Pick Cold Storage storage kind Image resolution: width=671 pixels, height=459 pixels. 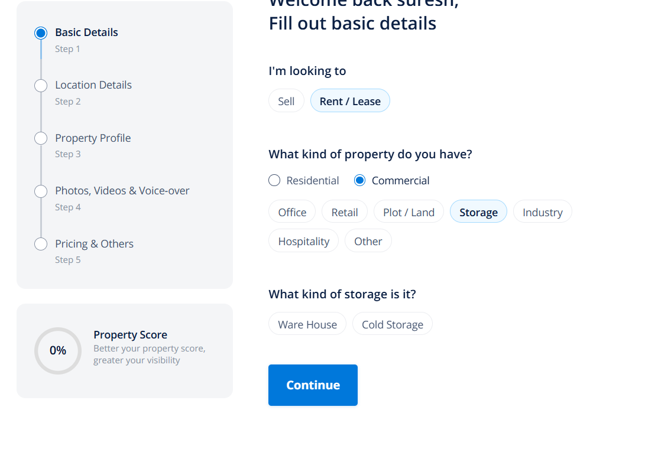(x=393, y=324)
